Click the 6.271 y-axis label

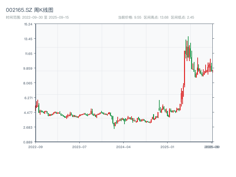tap(28, 98)
